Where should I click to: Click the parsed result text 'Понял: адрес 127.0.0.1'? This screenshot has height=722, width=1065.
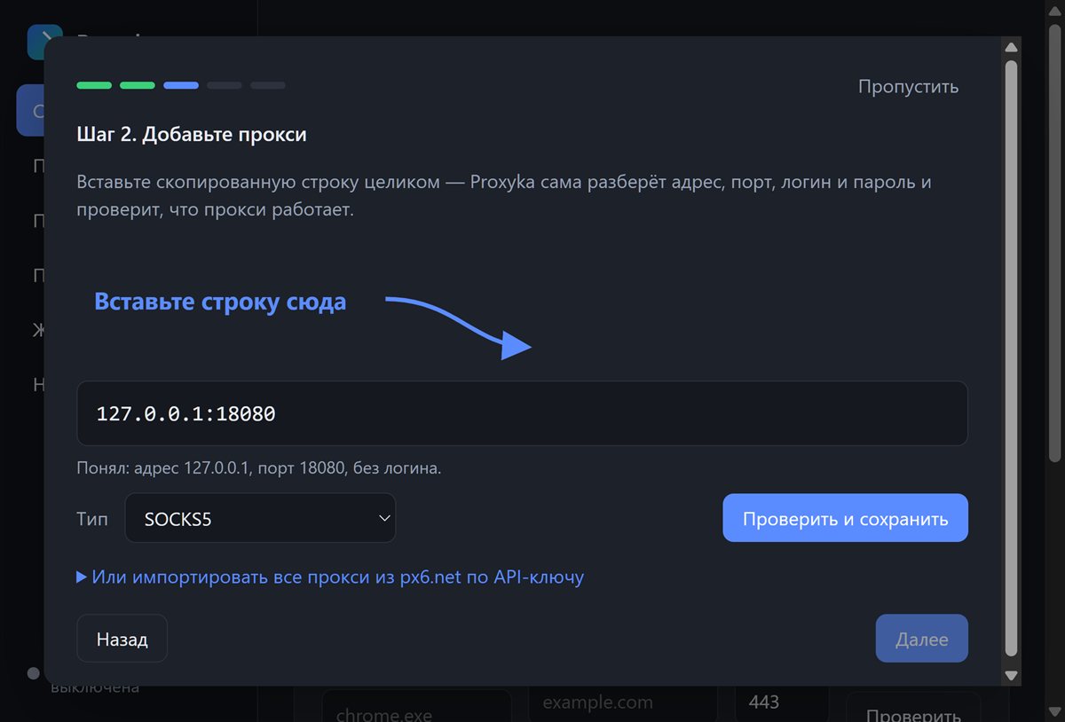tap(259, 467)
